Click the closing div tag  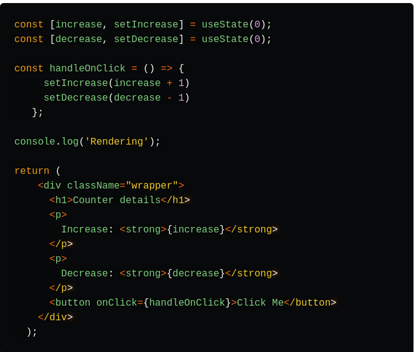click(56, 317)
